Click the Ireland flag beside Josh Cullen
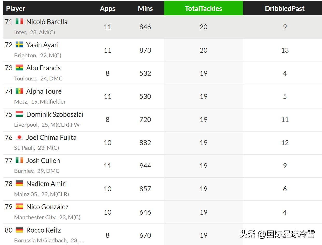This screenshot has height=245, width=322. 19,160
